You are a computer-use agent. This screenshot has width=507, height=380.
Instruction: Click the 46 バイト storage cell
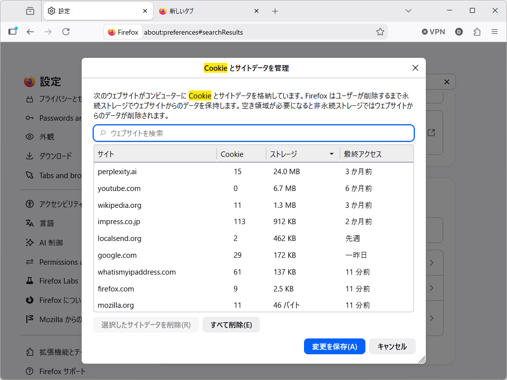coord(287,305)
